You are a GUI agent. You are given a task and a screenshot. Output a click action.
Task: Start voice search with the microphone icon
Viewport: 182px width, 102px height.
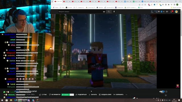click(114, 12)
